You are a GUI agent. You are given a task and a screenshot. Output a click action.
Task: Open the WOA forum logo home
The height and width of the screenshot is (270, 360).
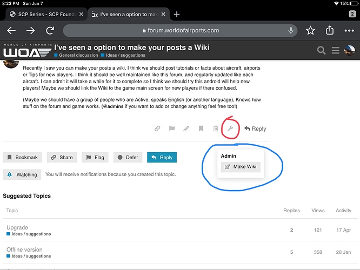point(28,50)
